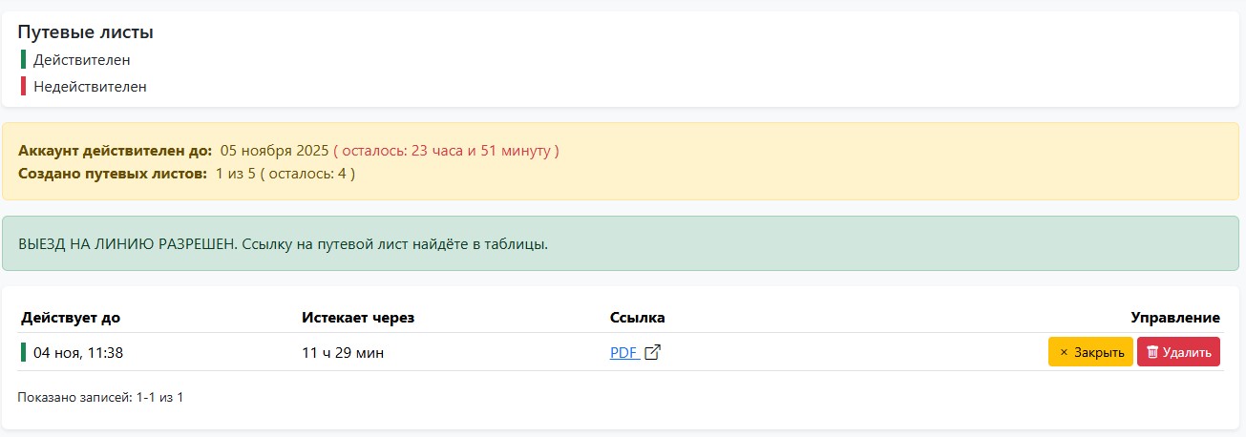This screenshot has height=437, width=1246.
Task: Select the 04 ноя, 11:38 date cell
Action: click(x=78, y=353)
